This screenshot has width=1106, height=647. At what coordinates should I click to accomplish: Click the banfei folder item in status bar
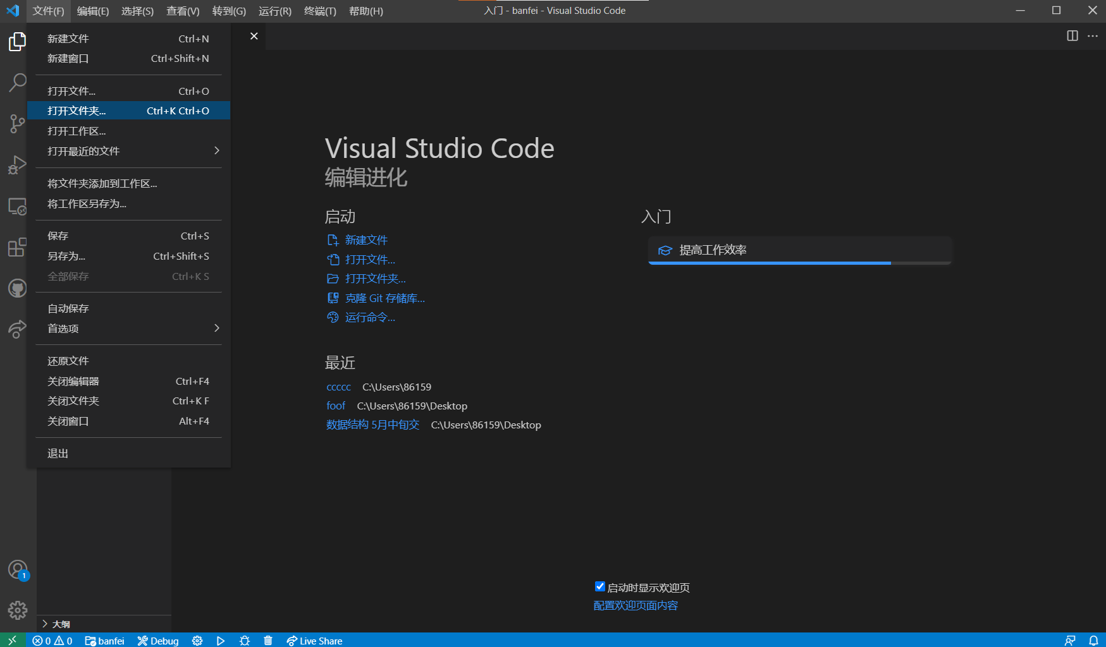tap(105, 641)
